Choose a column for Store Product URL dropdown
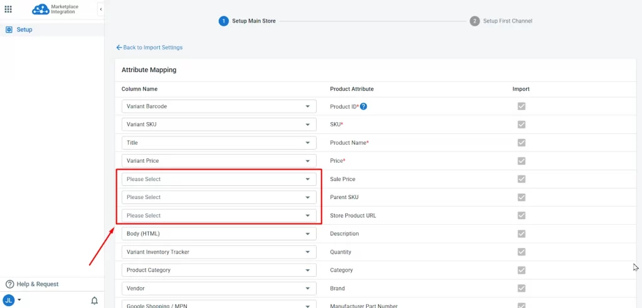This screenshot has height=308, width=642. [x=219, y=215]
